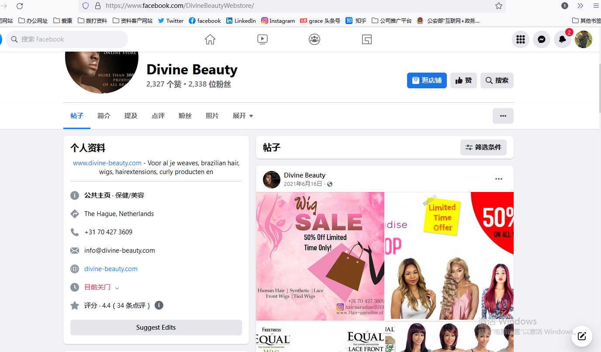601x352 pixels.
Task: Reload page with browser refresh icon
Action: [20, 6]
